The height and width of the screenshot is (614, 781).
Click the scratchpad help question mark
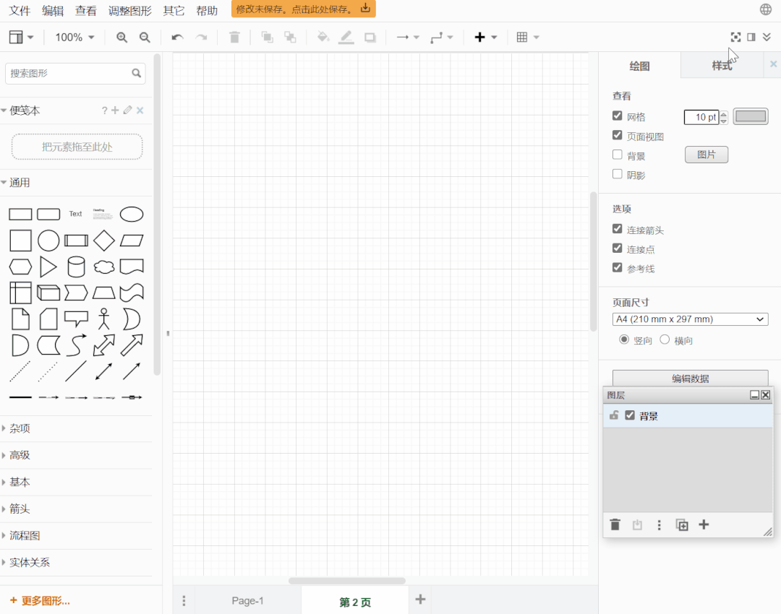click(x=104, y=111)
